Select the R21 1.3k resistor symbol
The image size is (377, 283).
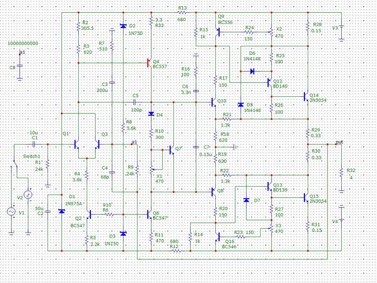click(x=226, y=119)
